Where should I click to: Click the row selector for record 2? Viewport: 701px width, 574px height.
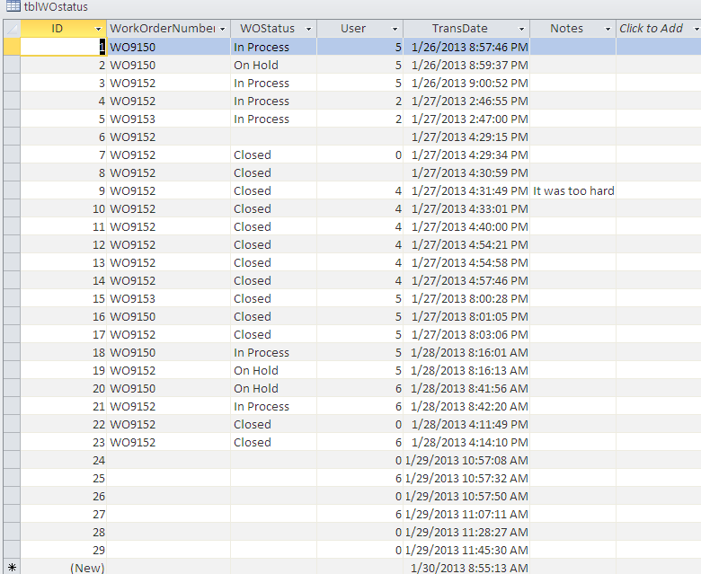(12, 65)
